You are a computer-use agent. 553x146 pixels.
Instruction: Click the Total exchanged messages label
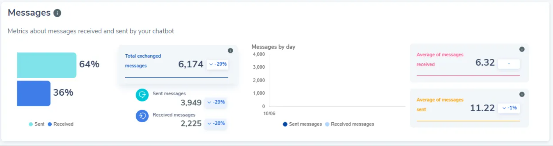pos(143,61)
